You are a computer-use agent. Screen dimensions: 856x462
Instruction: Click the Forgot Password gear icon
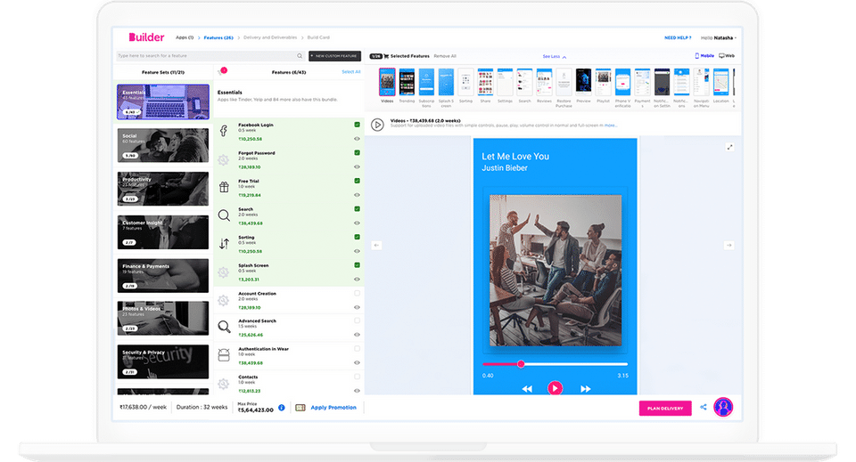coord(223,159)
